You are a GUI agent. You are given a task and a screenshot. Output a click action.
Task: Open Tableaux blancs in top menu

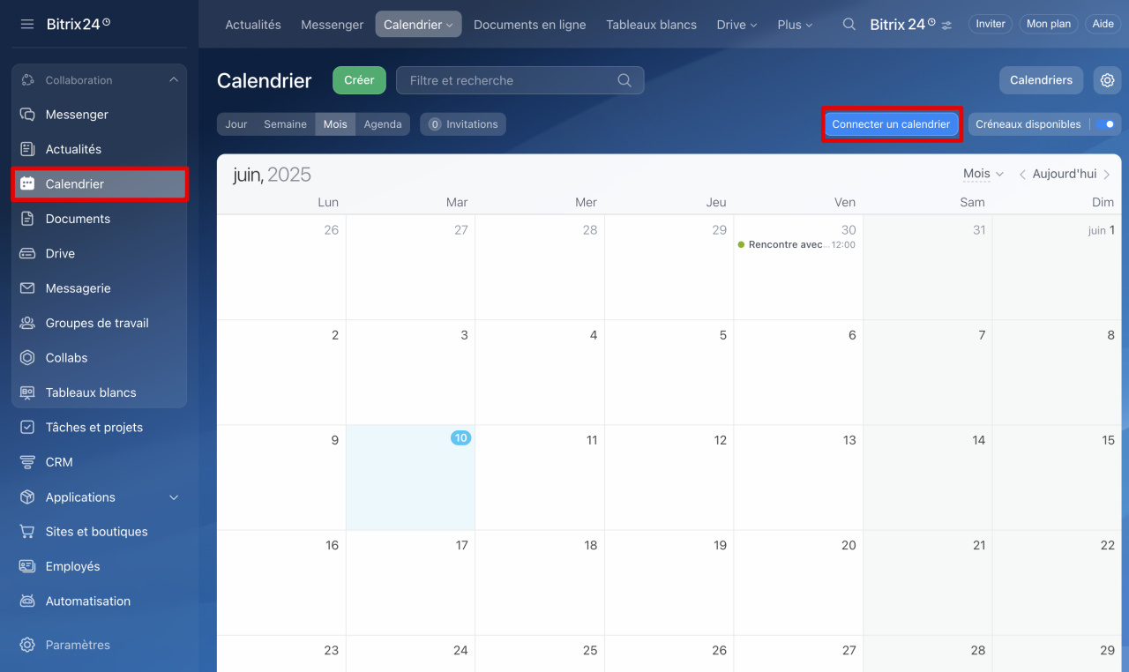click(651, 25)
